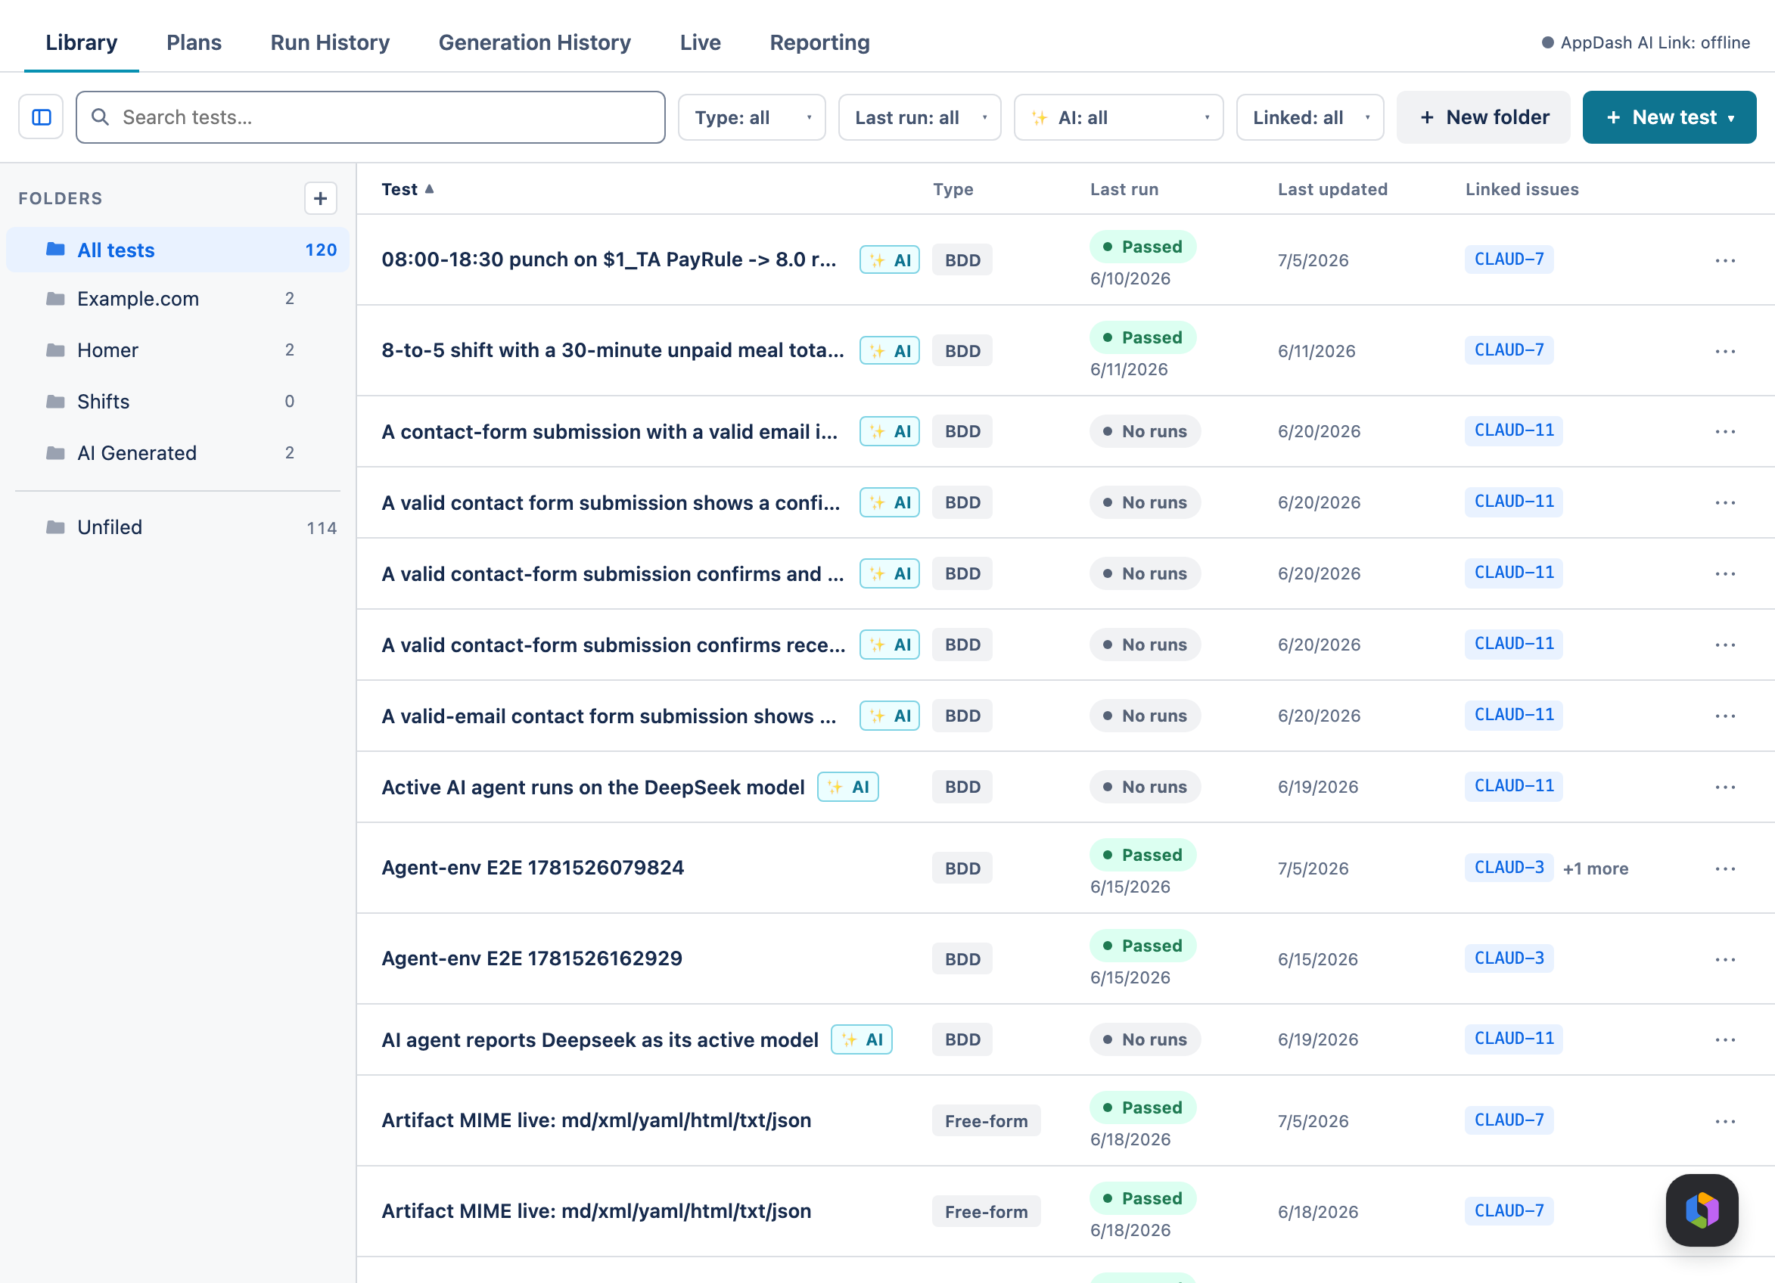
Task: Open the Last run: all filter dropdown
Action: pos(919,117)
